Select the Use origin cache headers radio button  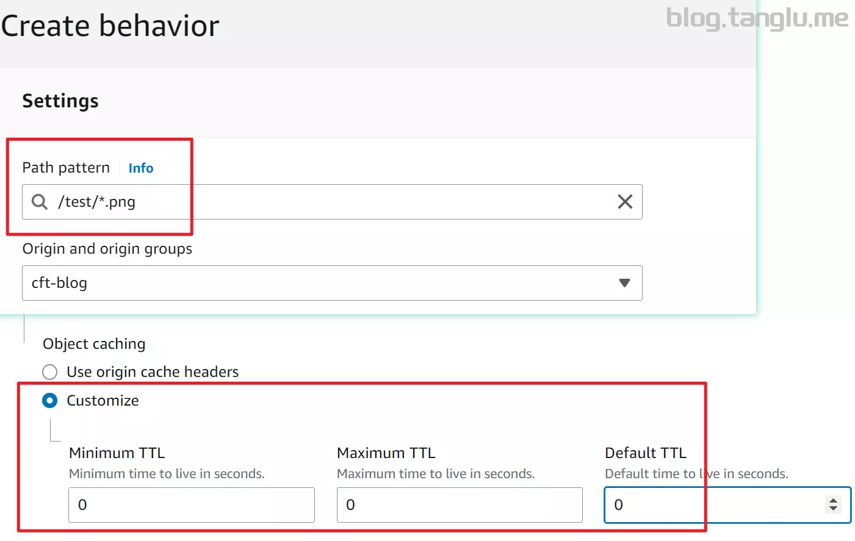[x=50, y=372]
